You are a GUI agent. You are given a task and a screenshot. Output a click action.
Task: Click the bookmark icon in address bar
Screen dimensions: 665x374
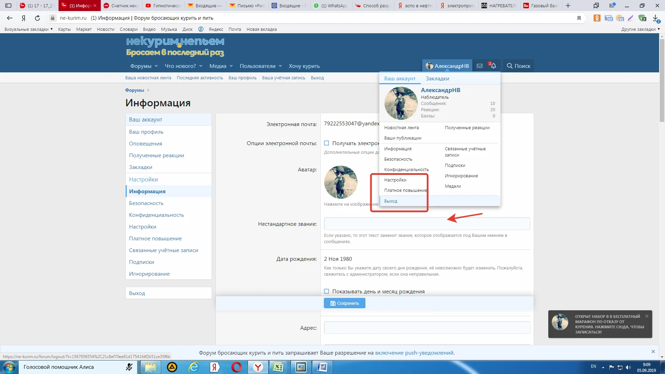coord(579,18)
